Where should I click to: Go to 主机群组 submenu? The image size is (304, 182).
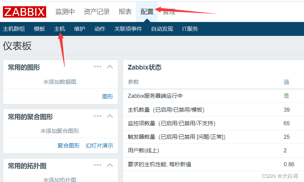click(x=14, y=29)
